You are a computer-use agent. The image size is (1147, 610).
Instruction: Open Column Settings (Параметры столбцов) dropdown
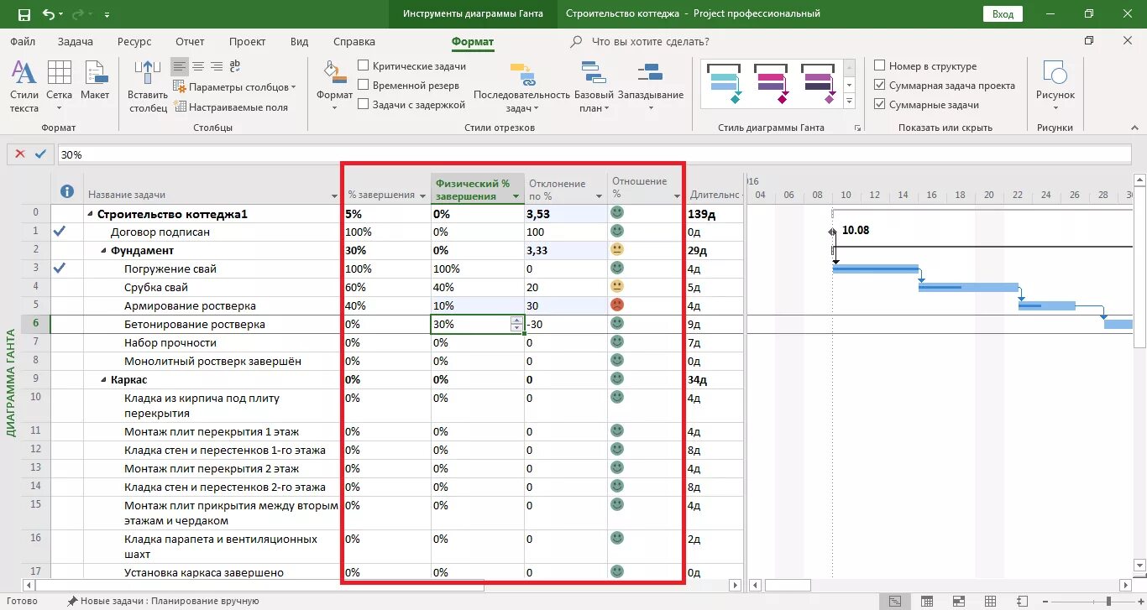click(x=234, y=87)
